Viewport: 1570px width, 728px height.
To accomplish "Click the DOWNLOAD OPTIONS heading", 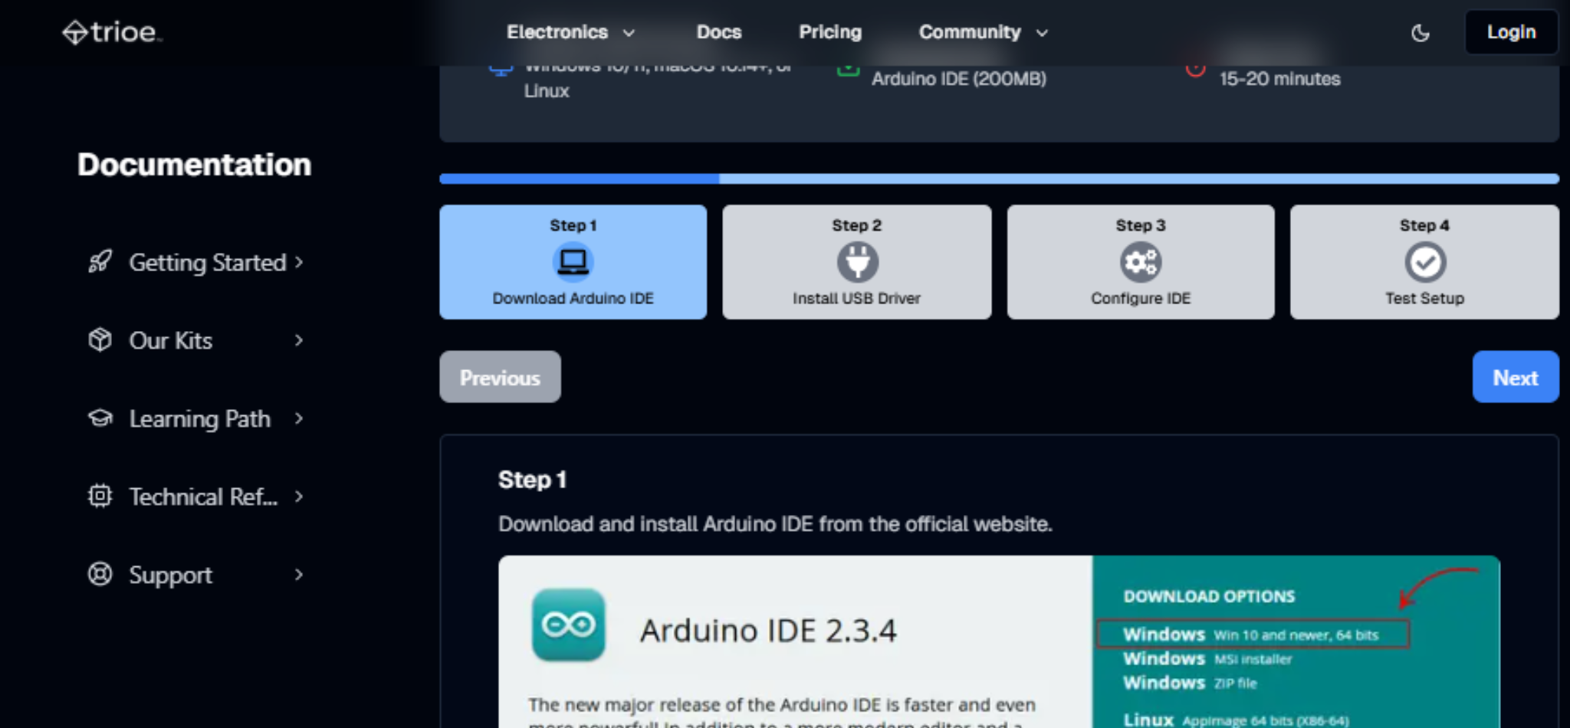I will click(1209, 596).
